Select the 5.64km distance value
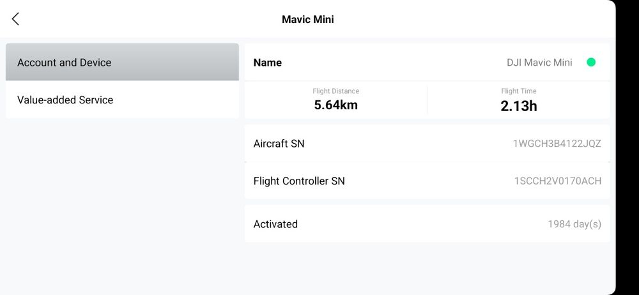Image resolution: width=639 pixels, height=295 pixels. tap(335, 105)
